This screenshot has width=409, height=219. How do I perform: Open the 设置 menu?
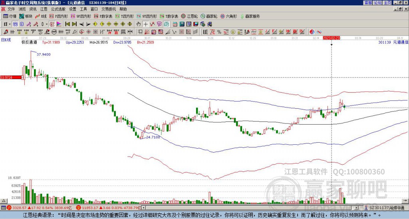tap(73, 9)
